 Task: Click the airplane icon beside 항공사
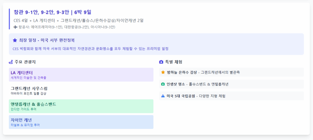[x=16, y=27]
